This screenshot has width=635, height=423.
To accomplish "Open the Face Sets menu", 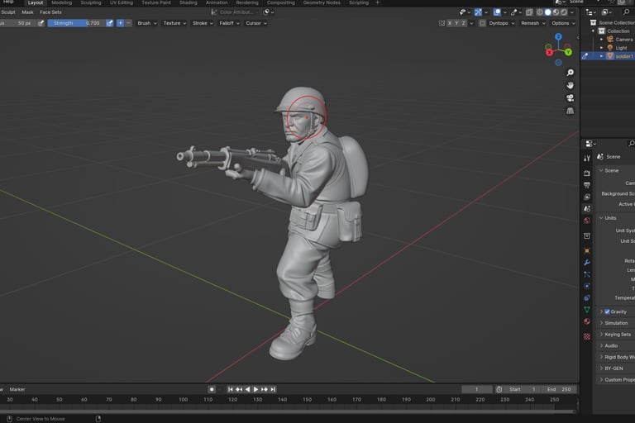I will pos(50,12).
